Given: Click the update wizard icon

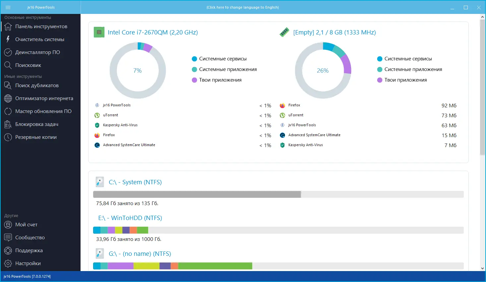Looking at the screenshot, I should (8, 111).
